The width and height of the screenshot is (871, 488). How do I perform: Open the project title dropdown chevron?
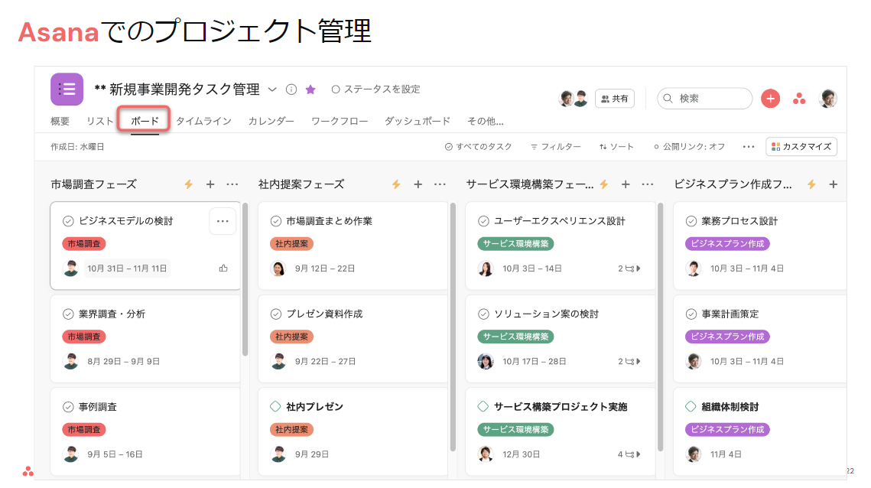click(272, 89)
